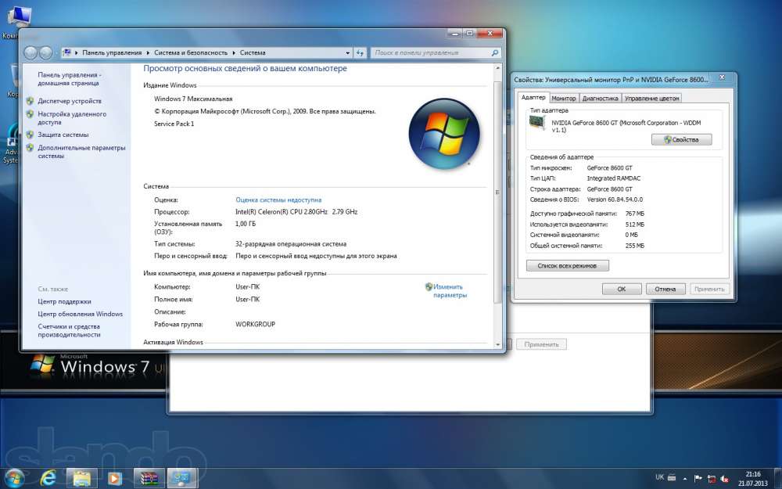Click the address bar refresh button
The image size is (782, 489).
pos(360,52)
